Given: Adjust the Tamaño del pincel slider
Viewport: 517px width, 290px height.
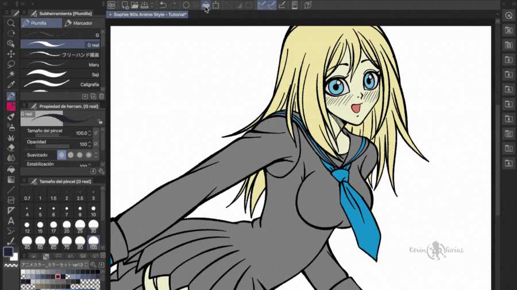Looking at the screenshot, I should [x=52, y=135].
